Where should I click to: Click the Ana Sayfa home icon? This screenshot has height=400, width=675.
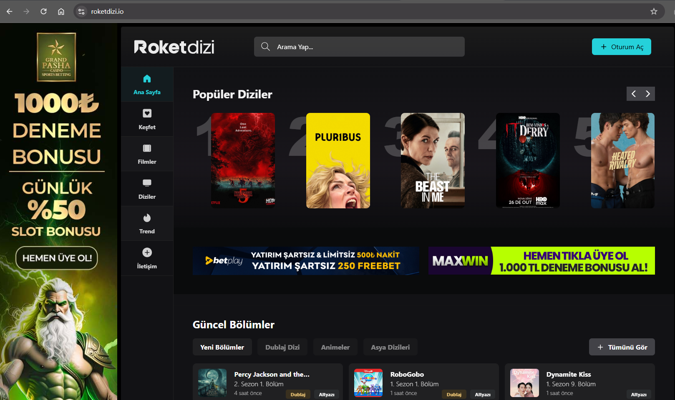(x=147, y=79)
